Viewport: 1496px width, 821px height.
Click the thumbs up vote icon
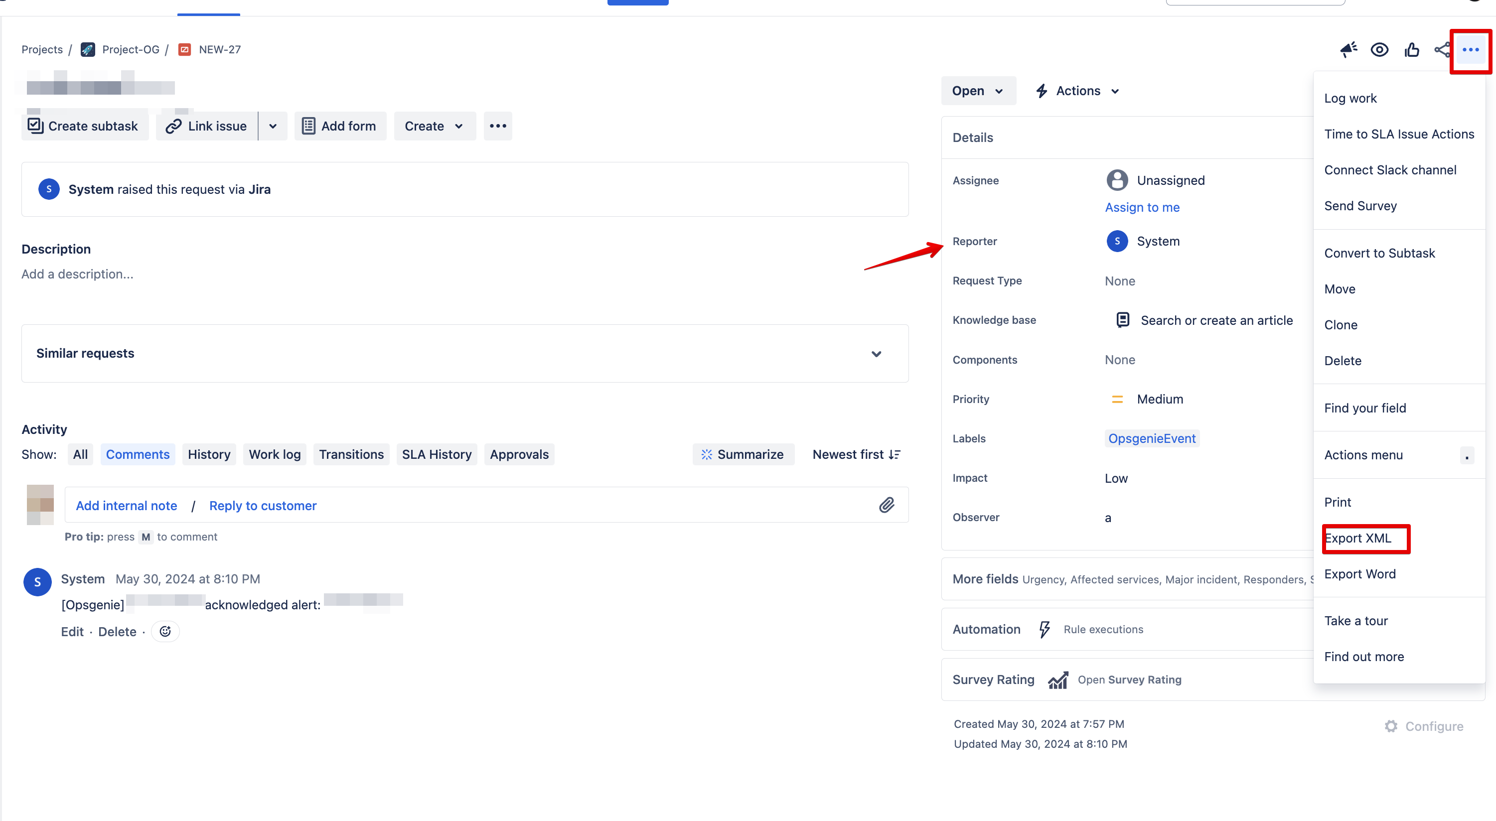pyautogui.click(x=1411, y=49)
